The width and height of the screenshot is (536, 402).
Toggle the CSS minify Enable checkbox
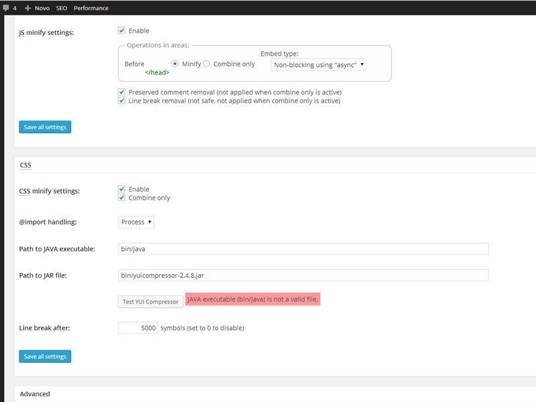121,189
